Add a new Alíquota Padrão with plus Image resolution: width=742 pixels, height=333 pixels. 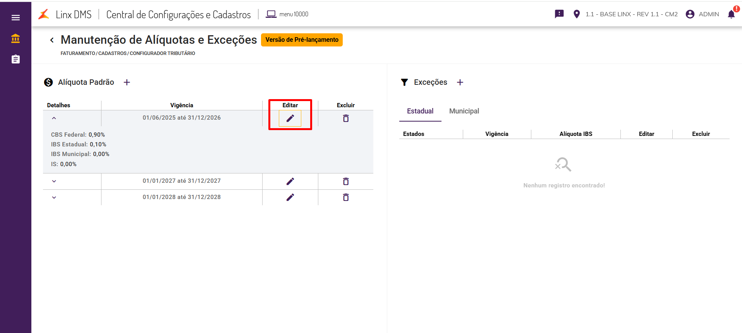[127, 82]
